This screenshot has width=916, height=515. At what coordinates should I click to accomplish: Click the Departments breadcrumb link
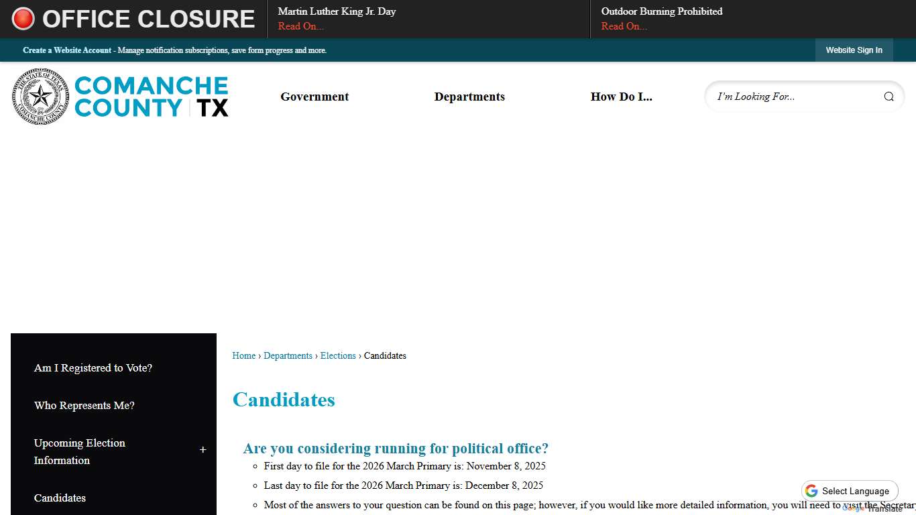[288, 355]
